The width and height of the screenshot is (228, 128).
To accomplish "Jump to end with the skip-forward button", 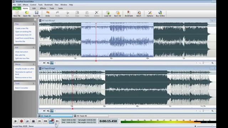I will (x=57, y=121).
